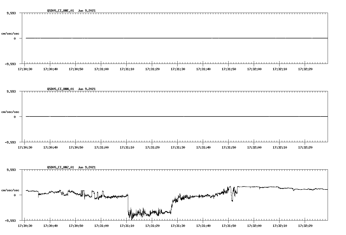This screenshot has width=346, height=235.
Task: Click the 17:31:50 time label under HNZ plot
Action: (x=229, y=226)
